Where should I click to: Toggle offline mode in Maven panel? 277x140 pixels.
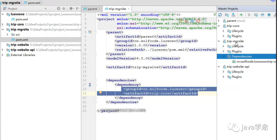(x=262, y=15)
